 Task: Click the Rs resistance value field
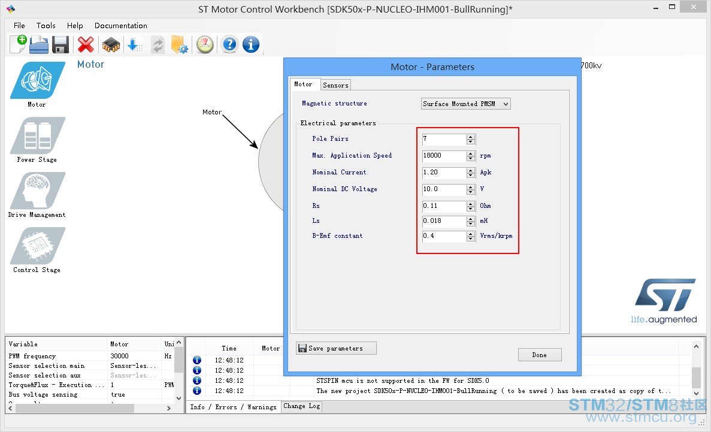point(444,206)
